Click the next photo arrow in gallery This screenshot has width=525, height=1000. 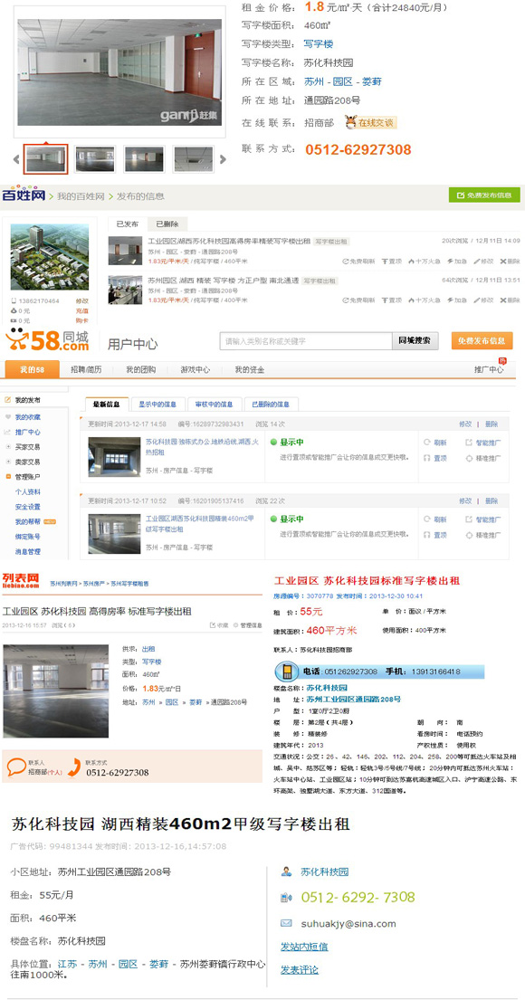(223, 158)
